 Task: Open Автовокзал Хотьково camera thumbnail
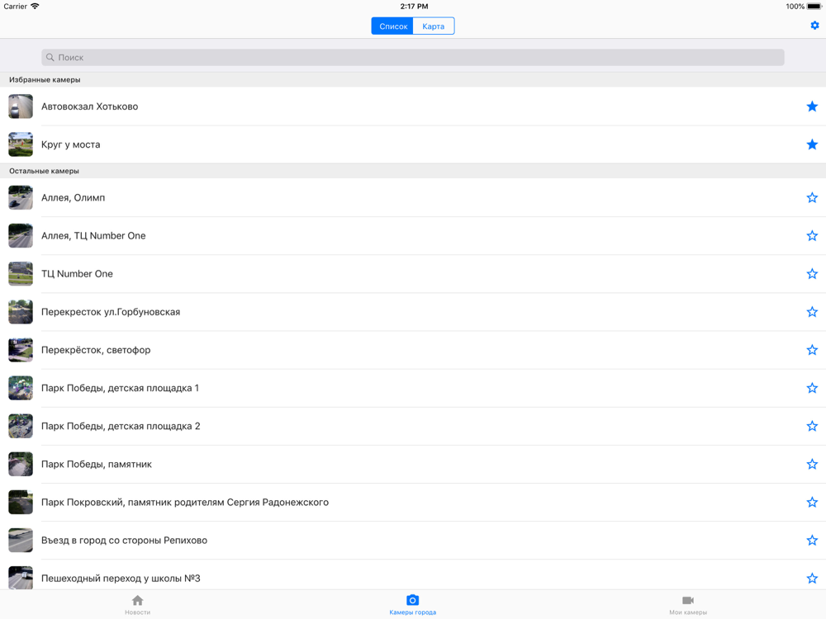(21, 106)
